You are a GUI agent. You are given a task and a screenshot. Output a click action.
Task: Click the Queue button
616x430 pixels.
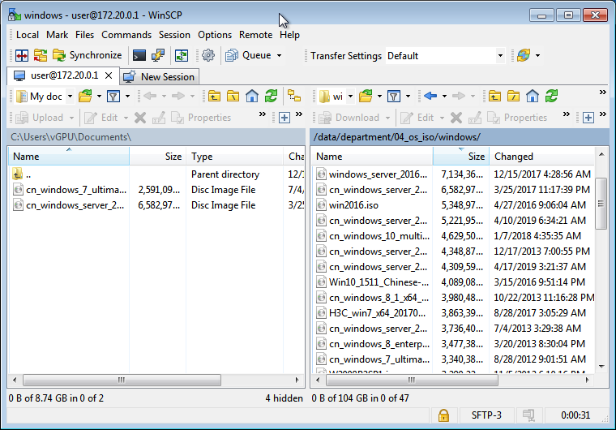point(249,55)
